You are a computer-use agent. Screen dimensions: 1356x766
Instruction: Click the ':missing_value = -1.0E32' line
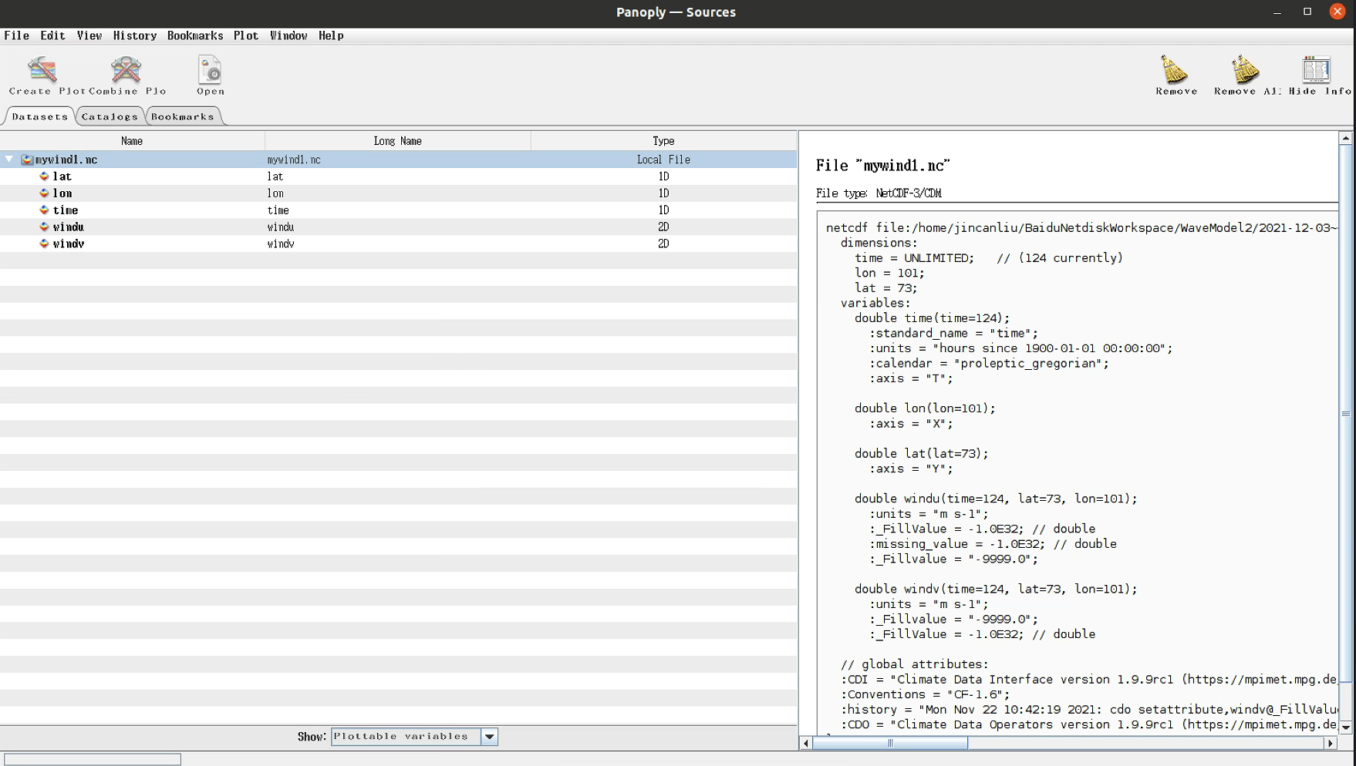click(x=993, y=544)
